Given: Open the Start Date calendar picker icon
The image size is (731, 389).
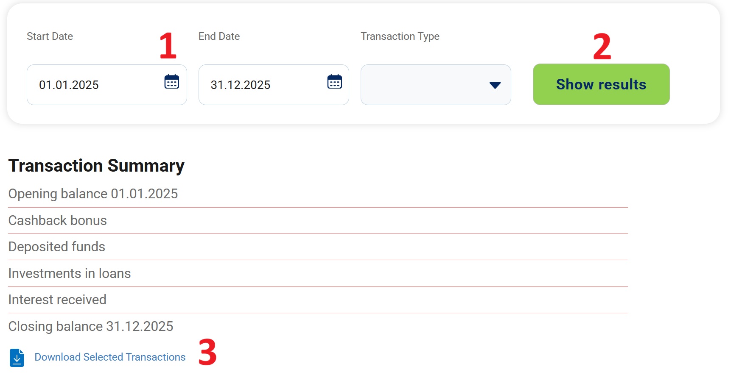Looking at the screenshot, I should point(171,82).
